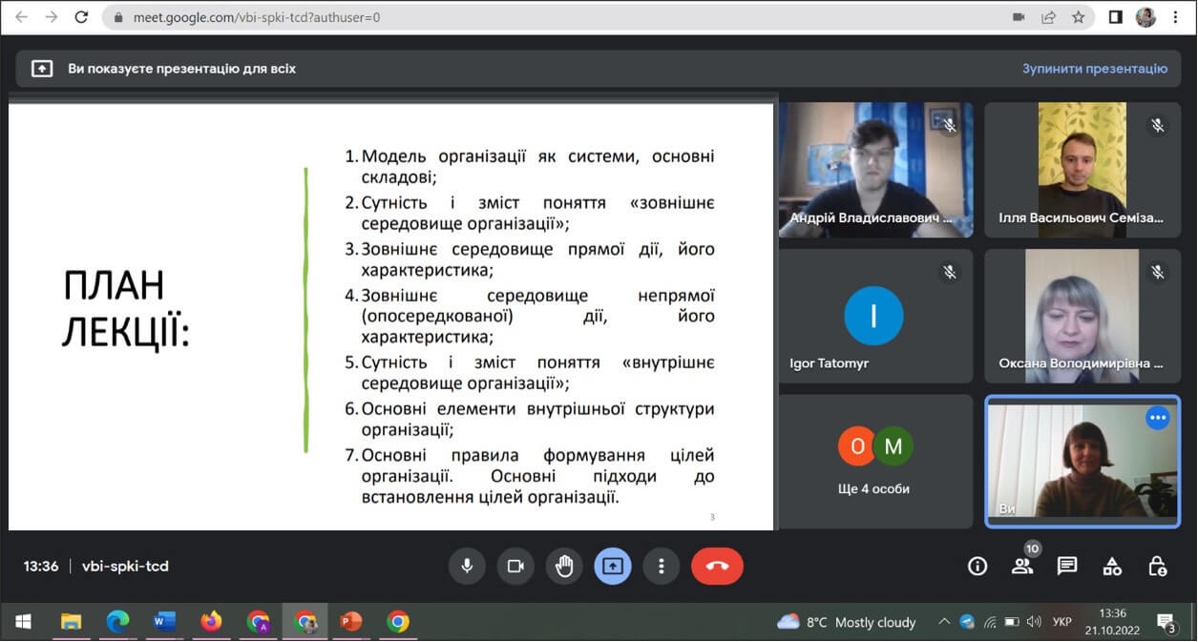Toggle the microphone on or off
Screen dimensions: 1198x642
pos(467,566)
